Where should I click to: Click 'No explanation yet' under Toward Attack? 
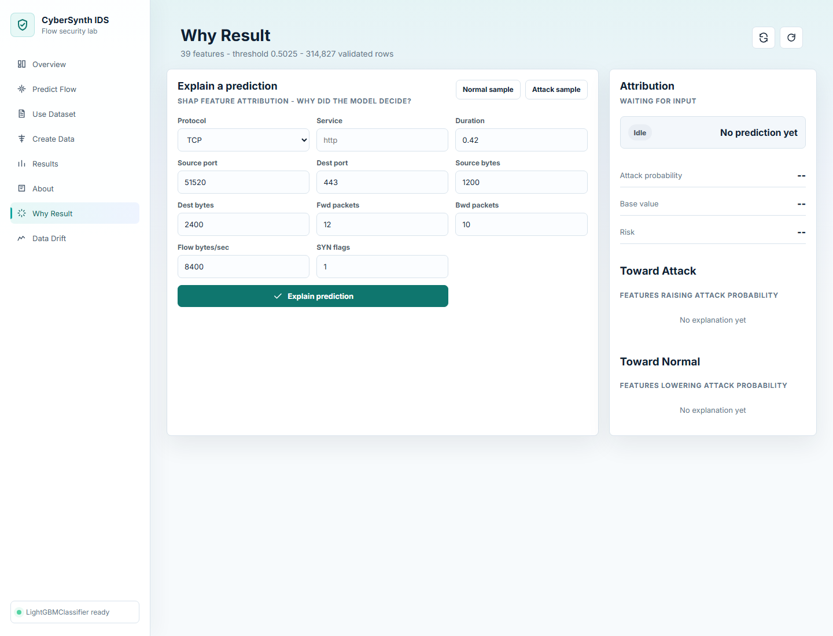[x=713, y=320]
